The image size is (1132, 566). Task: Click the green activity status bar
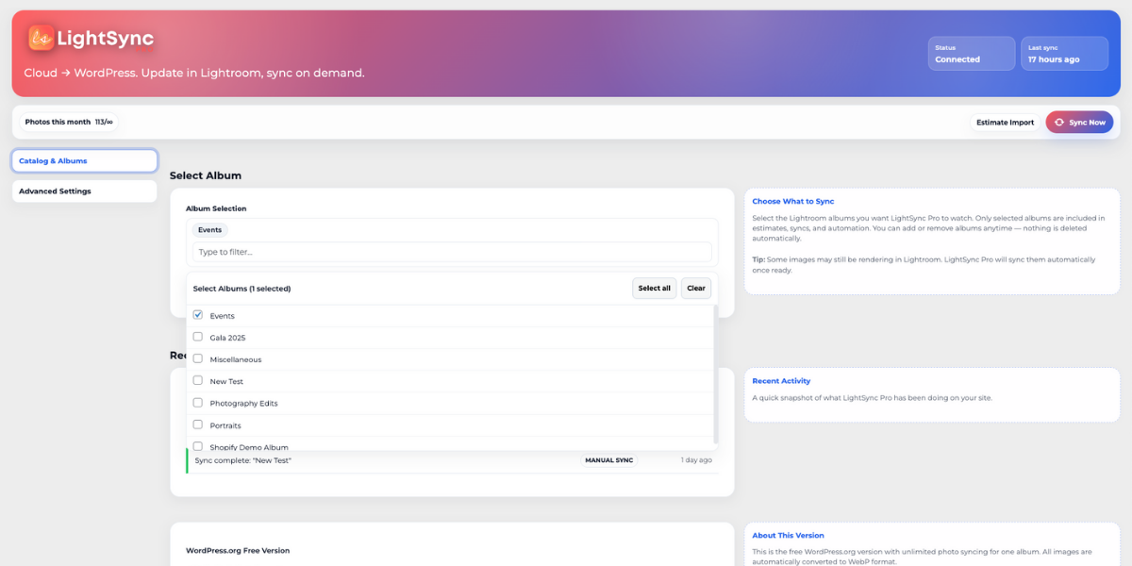coord(188,460)
